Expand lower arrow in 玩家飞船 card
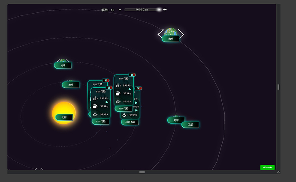 tap(136, 110)
